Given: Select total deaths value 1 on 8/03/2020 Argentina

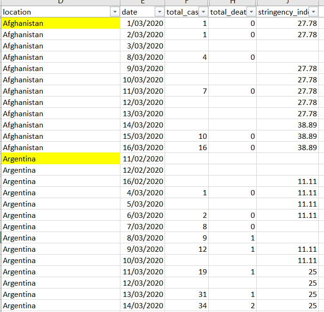Looking at the screenshot, I should (233, 238).
